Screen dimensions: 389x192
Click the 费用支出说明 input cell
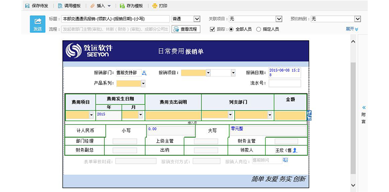click(173, 116)
